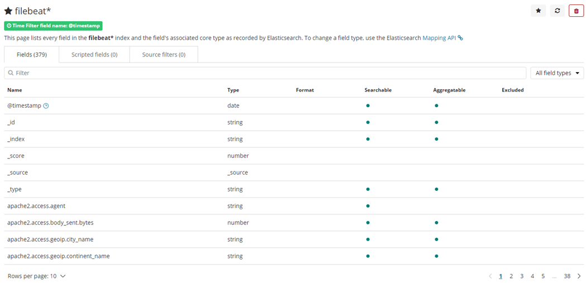
Task: Click aggregatable dot in @timestamp row
Action: pos(436,105)
